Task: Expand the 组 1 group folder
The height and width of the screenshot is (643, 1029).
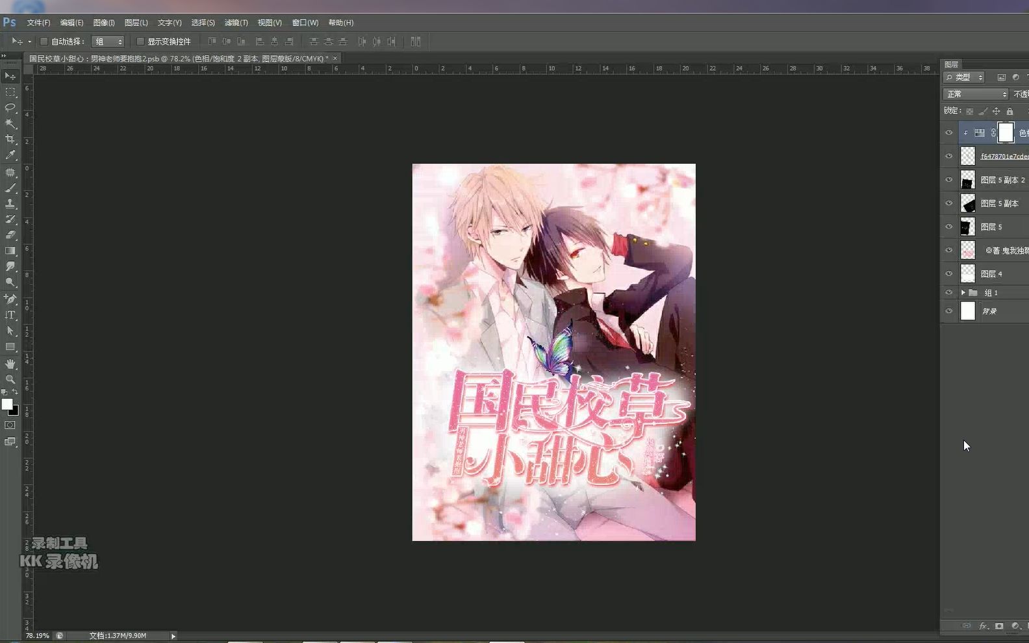Action: pos(963,293)
